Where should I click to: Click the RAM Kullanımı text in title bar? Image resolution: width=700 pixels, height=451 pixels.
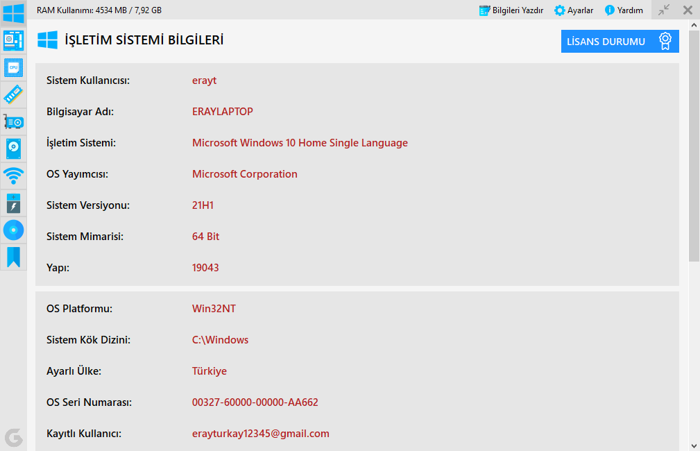pyautogui.click(x=99, y=10)
